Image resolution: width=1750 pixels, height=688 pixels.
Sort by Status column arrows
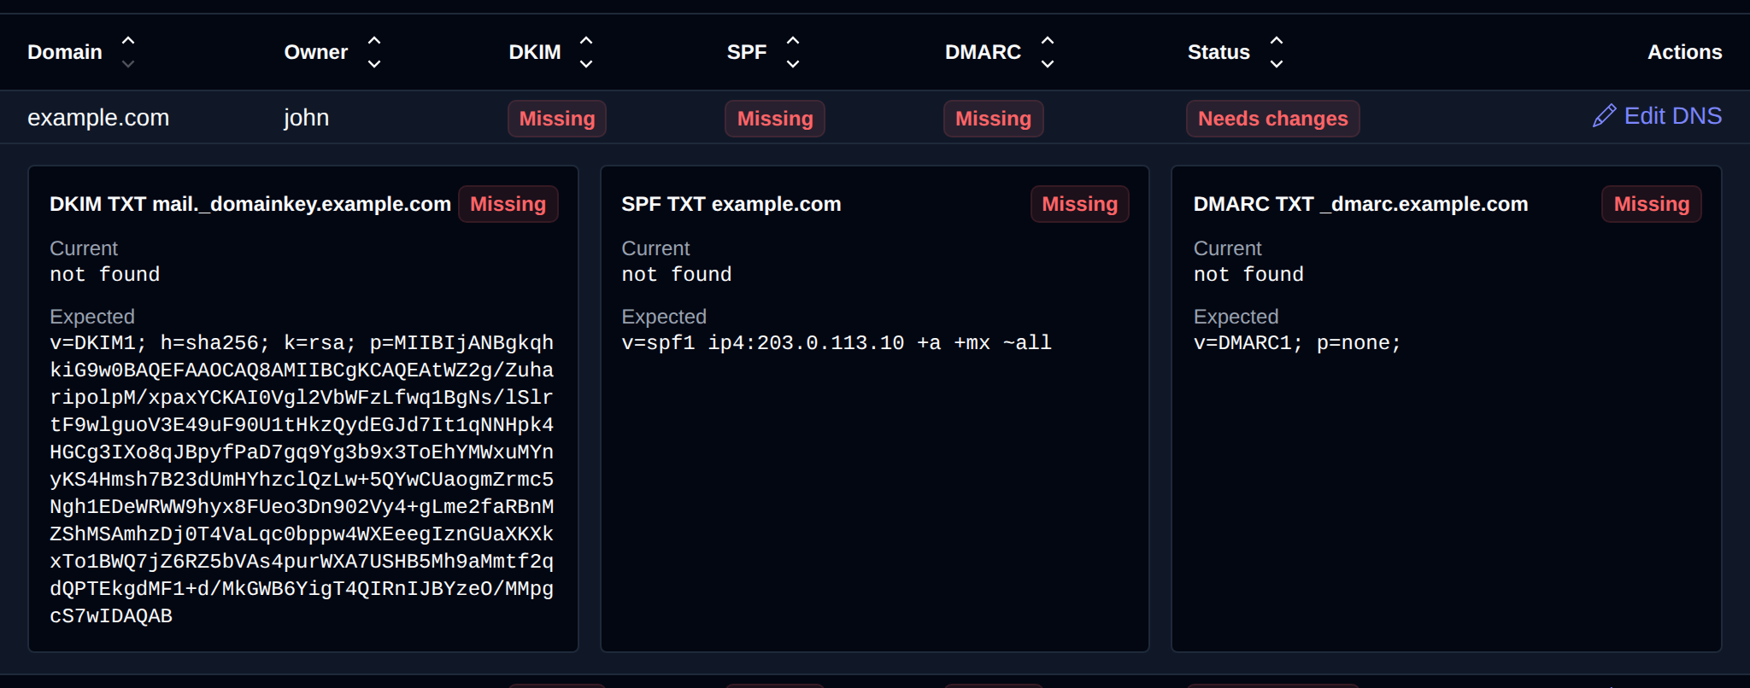[x=1277, y=52]
